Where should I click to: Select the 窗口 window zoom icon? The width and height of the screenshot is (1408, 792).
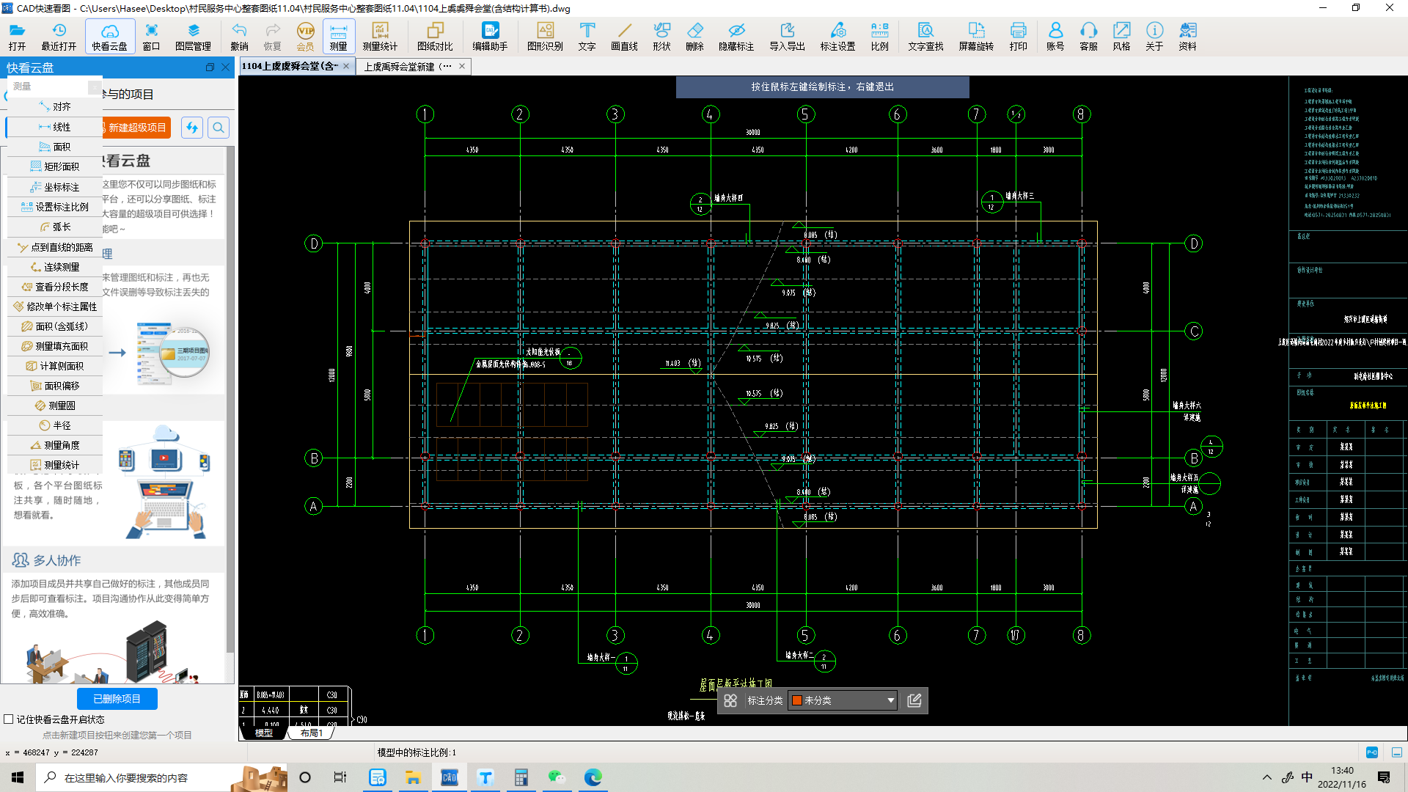coord(151,36)
